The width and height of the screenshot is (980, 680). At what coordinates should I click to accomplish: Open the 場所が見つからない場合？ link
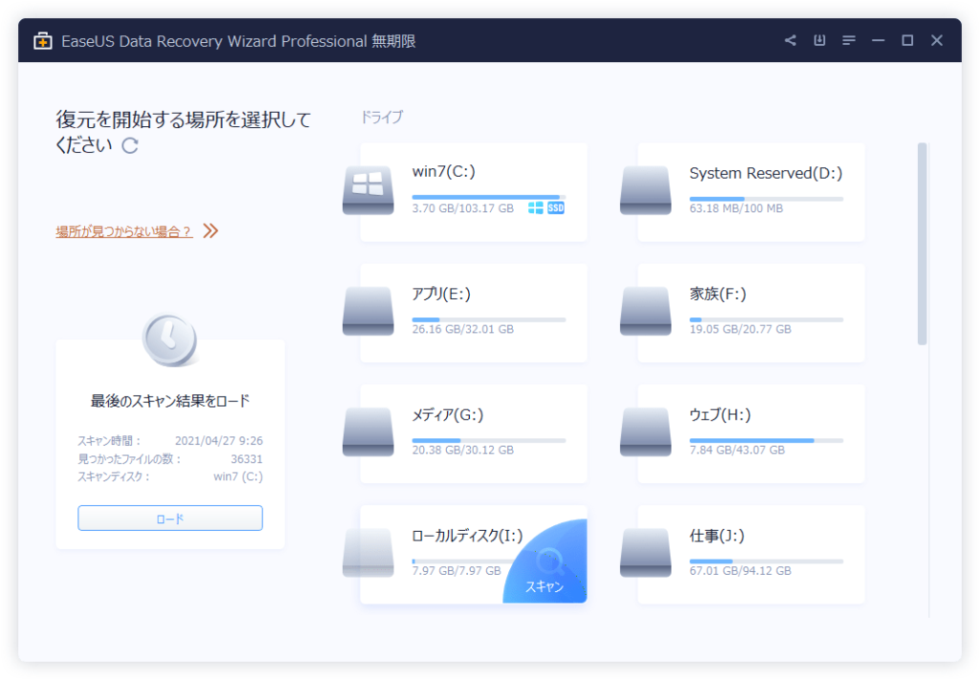(123, 231)
